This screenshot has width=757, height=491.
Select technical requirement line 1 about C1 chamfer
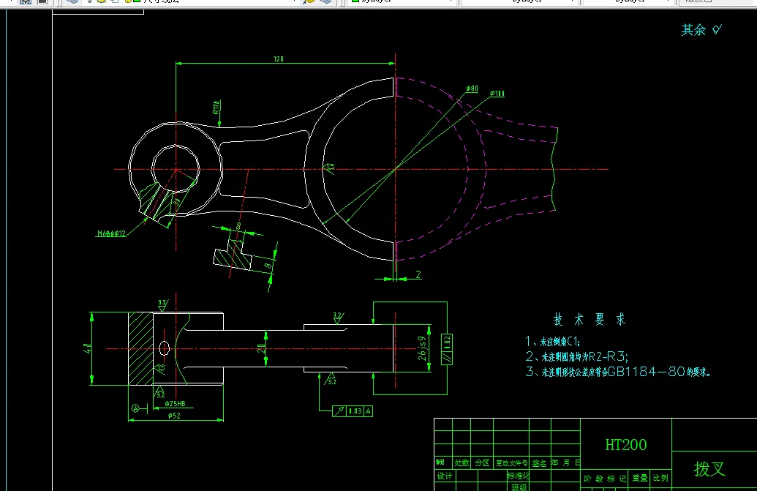tap(553, 342)
